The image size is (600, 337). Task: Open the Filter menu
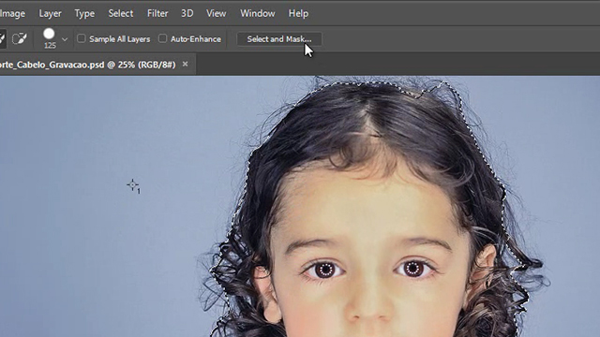(157, 13)
